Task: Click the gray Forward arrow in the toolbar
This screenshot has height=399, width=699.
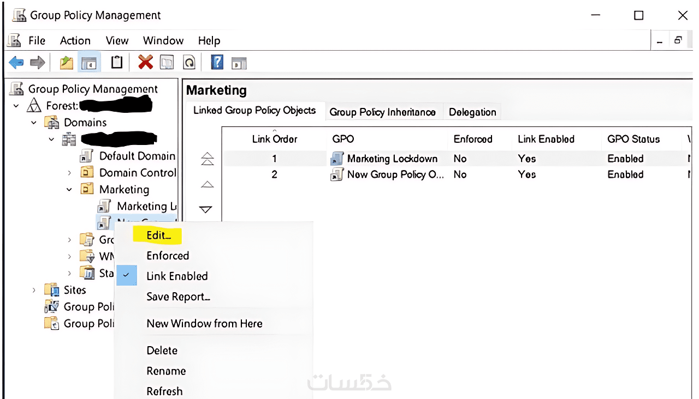Action: [x=37, y=63]
